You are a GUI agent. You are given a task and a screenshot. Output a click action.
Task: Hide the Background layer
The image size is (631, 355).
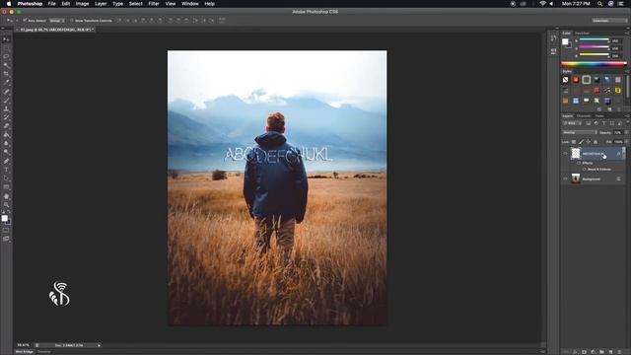click(x=565, y=178)
